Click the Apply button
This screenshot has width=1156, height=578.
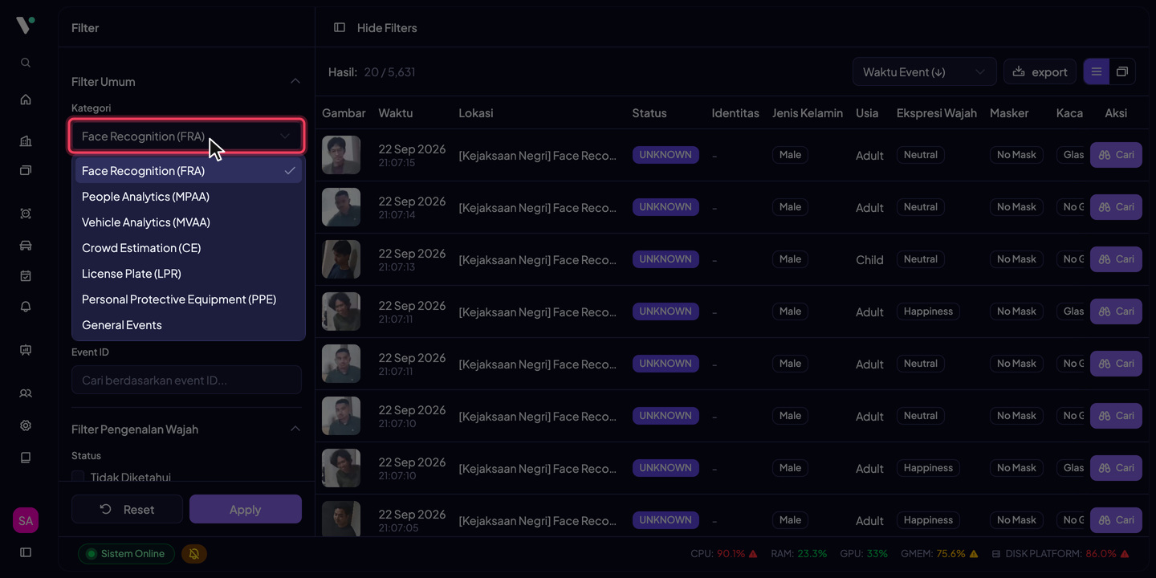pos(246,509)
